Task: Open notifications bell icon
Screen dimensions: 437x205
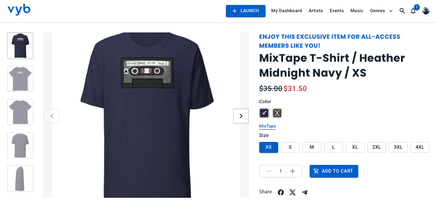Action: (x=413, y=11)
